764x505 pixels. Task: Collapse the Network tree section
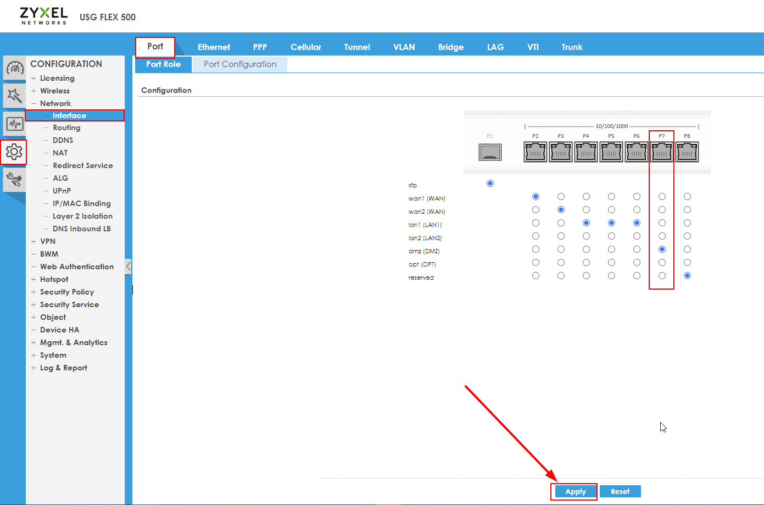point(34,103)
